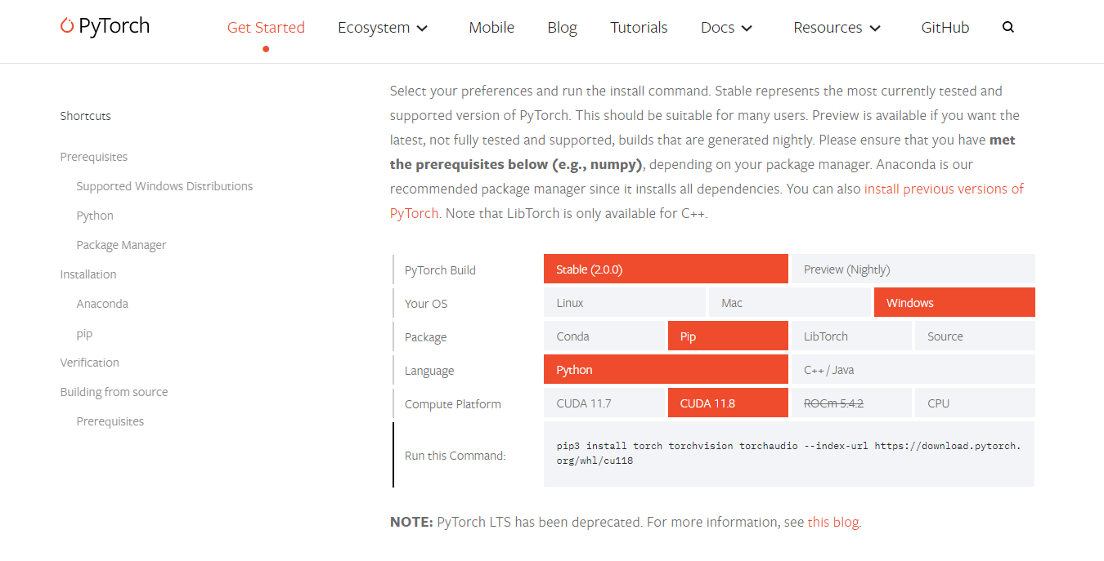The height and width of the screenshot is (561, 1104).
Task: Select Stable (2.0.0) build option
Action: click(666, 269)
